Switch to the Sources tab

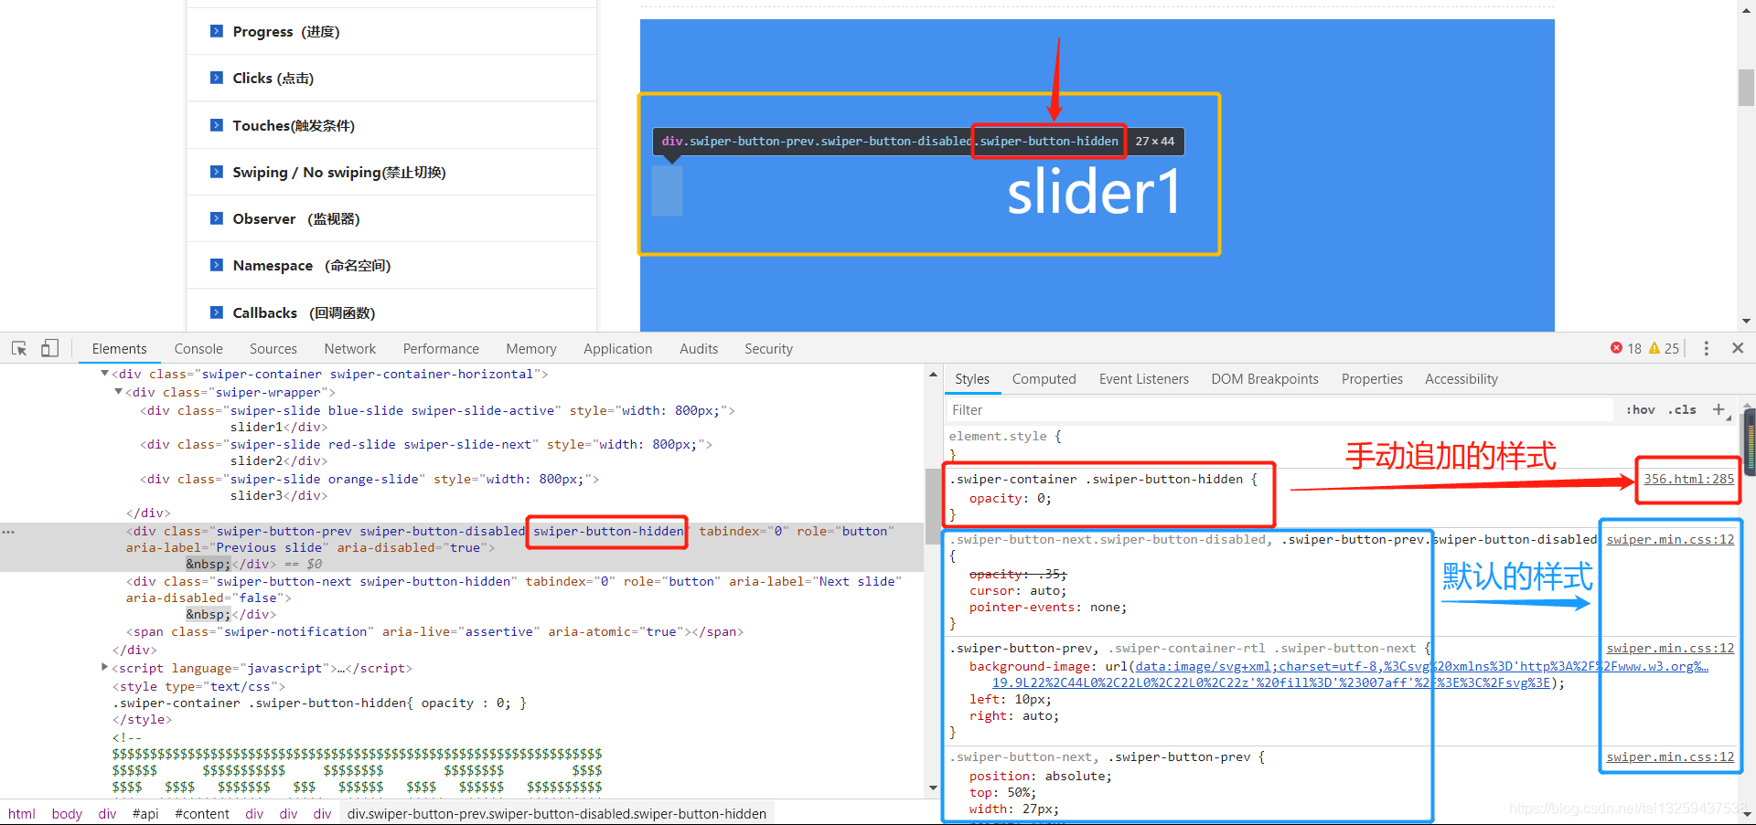[x=273, y=349]
